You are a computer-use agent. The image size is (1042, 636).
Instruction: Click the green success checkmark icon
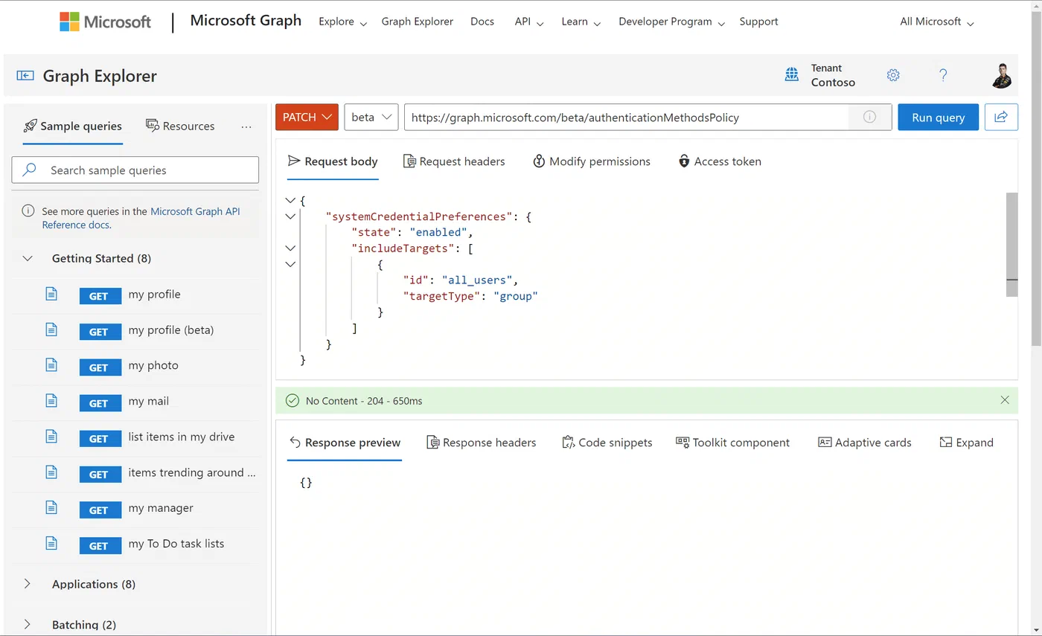click(293, 401)
